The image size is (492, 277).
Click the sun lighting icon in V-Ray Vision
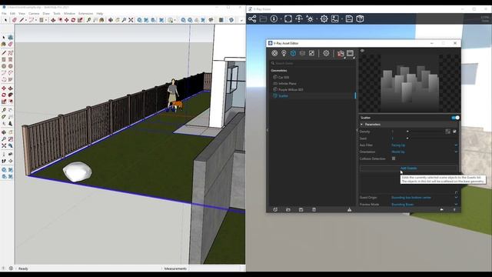pyautogui.click(x=310, y=18)
